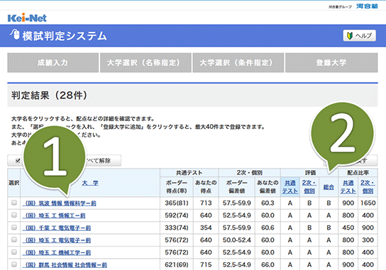
Task: Click the 配点比率 value 450
Action: 348,227
